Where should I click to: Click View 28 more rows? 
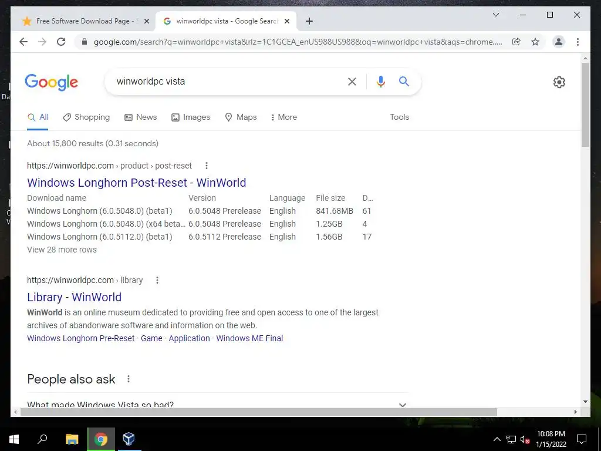coord(62,250)
